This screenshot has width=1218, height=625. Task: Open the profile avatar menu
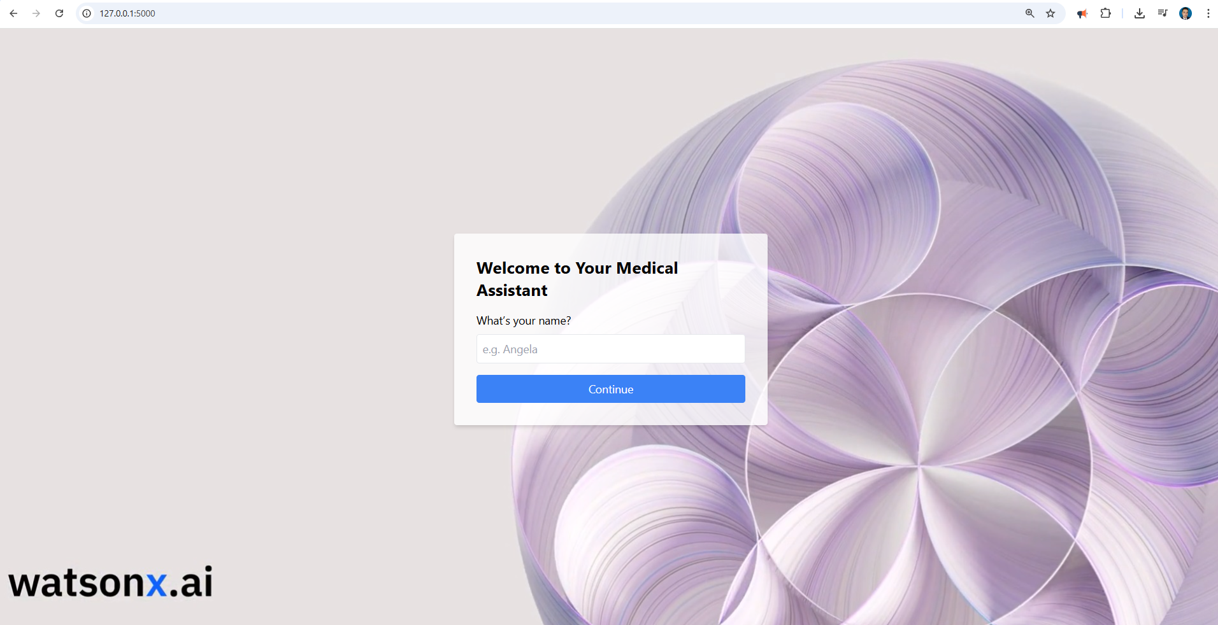pos(1186,13)
